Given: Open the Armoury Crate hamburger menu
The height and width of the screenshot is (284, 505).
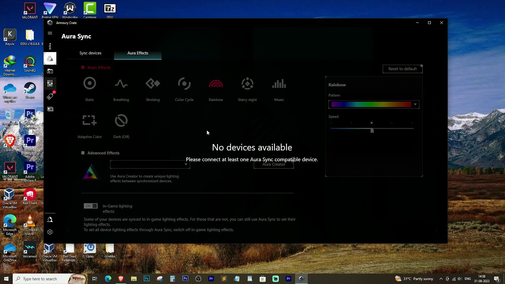Looking at the screenshot, I should coord(50,33).
